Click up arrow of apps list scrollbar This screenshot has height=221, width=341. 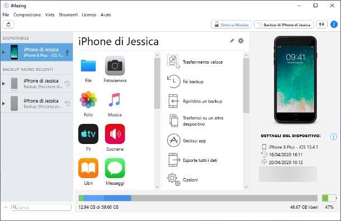157,55
